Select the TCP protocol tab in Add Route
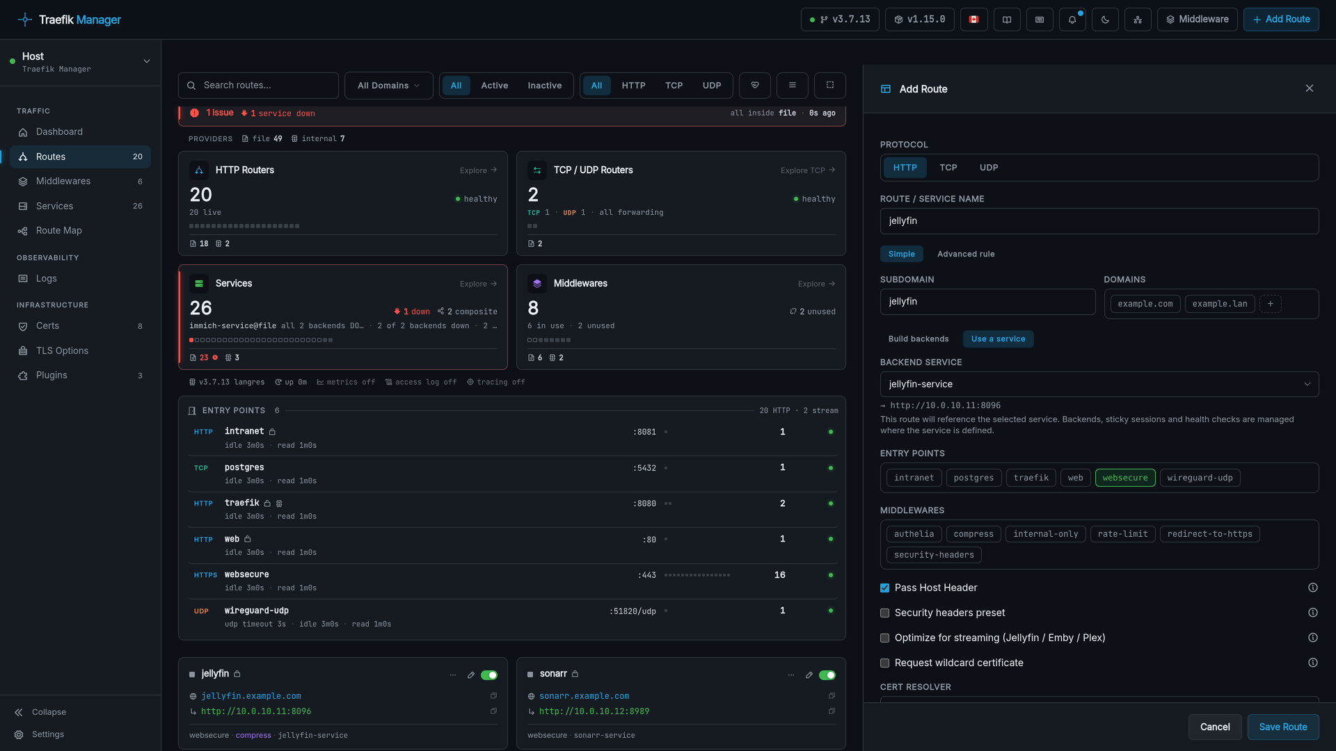The width and height of the screenshot is (1336, 751). coord(948,168)
